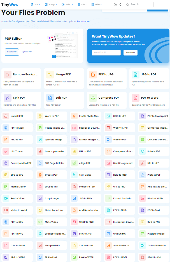
Task: Click the Create PDF button
Action: (12, 52)
